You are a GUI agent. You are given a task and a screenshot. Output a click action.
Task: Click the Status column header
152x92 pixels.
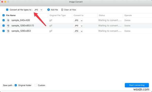pos(102,15)
